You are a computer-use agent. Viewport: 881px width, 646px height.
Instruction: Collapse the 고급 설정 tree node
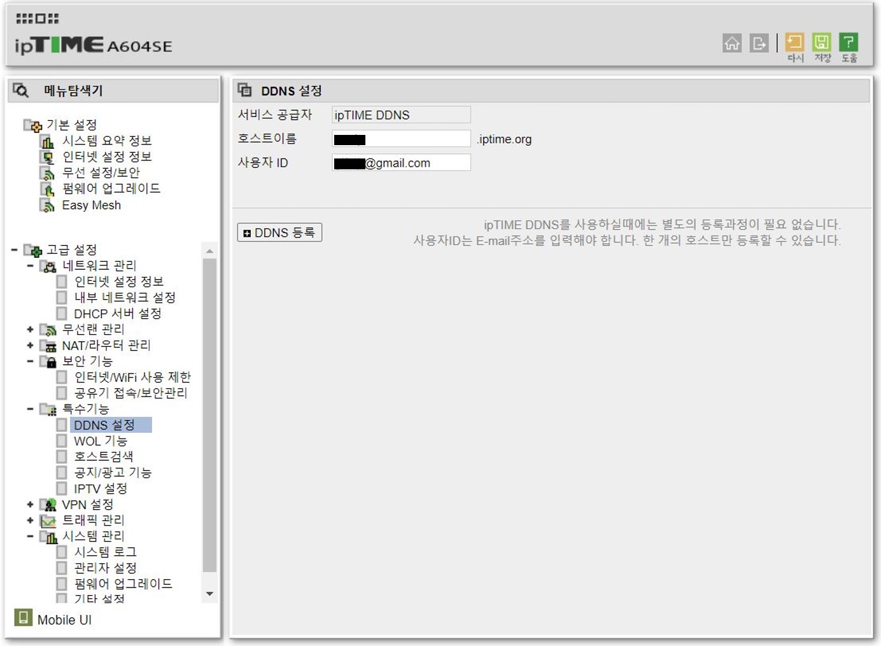(x=15, y=250)
